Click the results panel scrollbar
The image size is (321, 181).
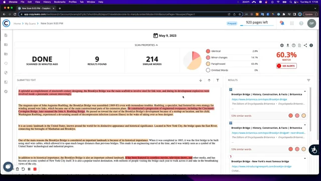[x=311, y=110]
